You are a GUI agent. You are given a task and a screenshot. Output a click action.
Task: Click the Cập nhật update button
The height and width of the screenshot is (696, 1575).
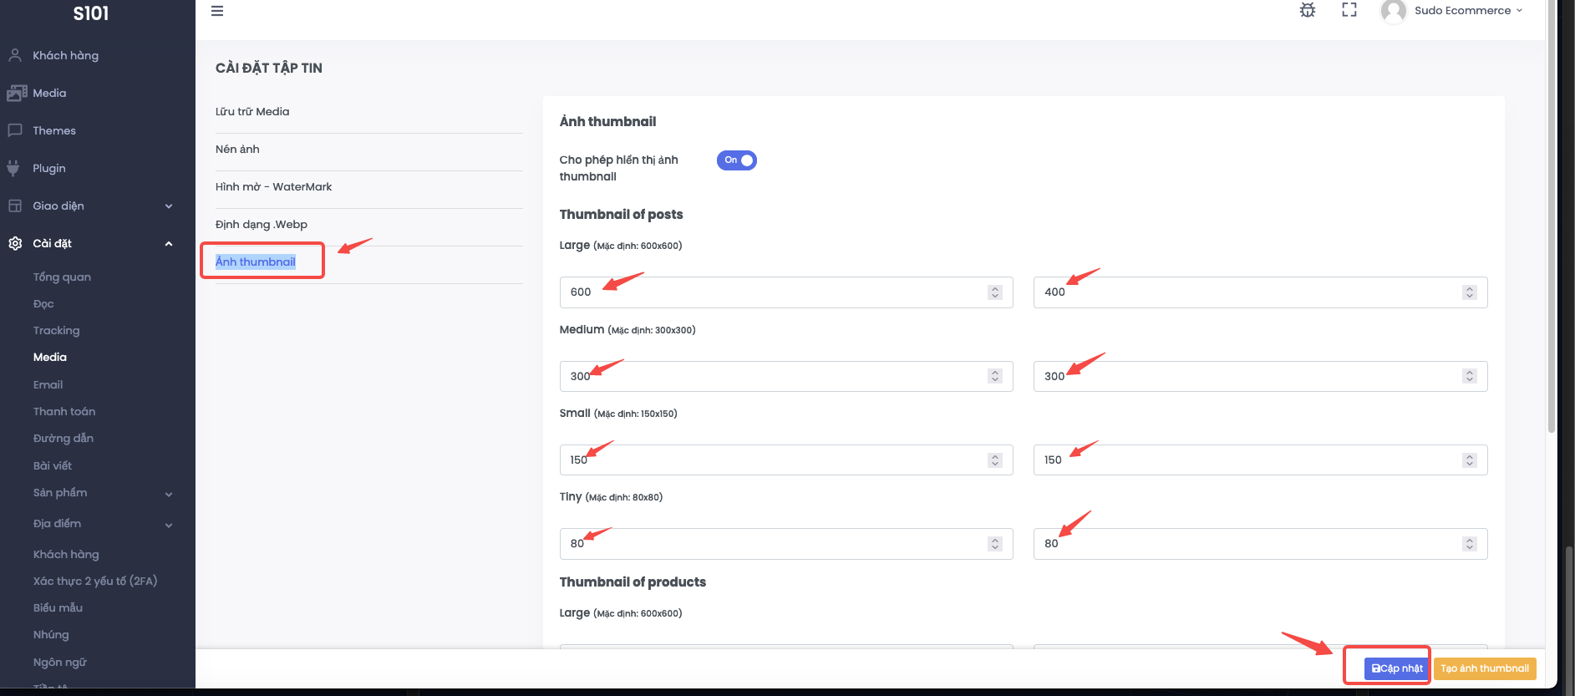point(1396,668)
